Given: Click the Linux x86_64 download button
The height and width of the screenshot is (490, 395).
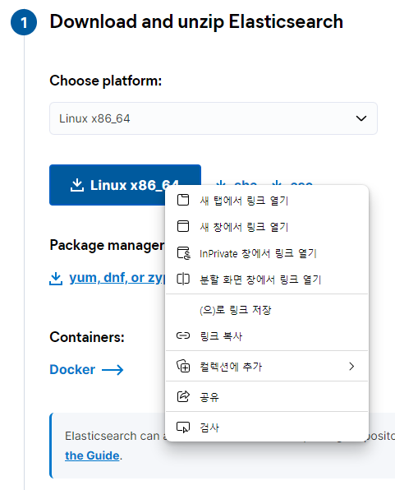Looking at the screenshot, I should point(125,185).
